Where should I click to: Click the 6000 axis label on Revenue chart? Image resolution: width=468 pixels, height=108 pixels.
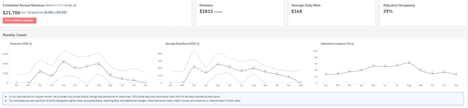tap(5, 54)
